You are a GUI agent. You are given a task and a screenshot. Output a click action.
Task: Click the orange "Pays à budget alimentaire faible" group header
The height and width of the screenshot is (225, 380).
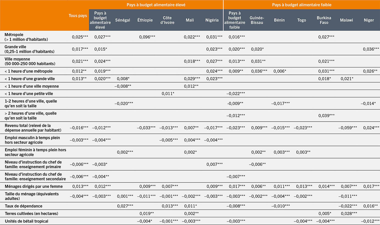[x=302, y=5]
